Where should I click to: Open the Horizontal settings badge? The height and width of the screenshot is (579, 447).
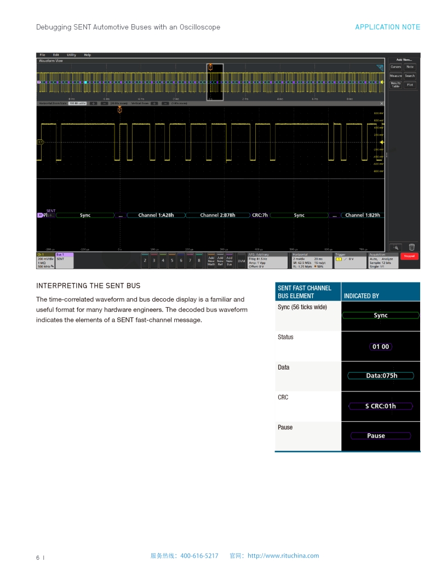point(311,260)
